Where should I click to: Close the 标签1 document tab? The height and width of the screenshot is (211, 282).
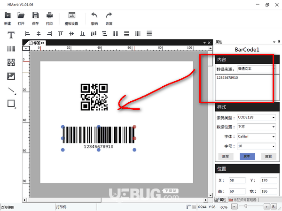(x=209, y=43)
